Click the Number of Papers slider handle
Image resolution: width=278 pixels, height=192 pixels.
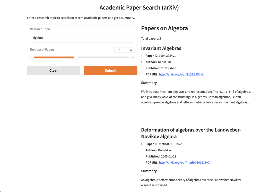(x=76, y=57)
